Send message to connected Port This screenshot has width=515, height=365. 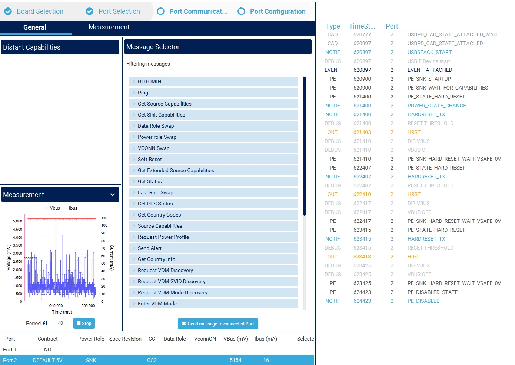point(218,324)
